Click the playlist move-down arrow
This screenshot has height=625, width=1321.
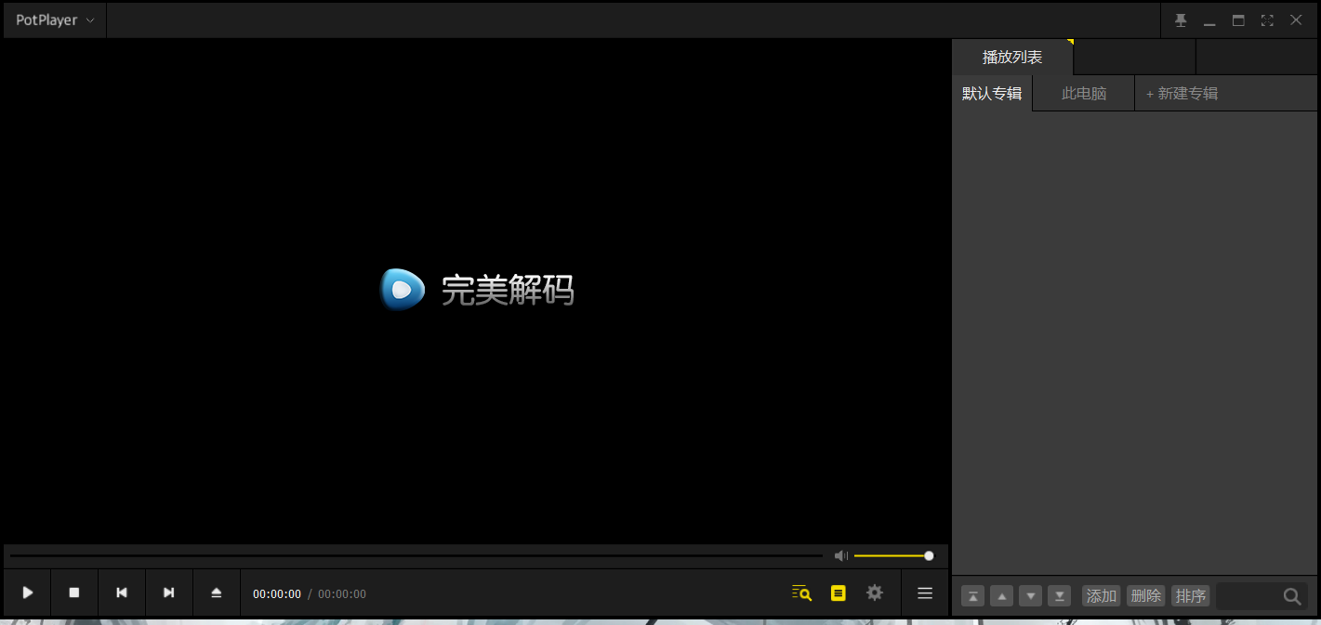[x=1030, y=595]
